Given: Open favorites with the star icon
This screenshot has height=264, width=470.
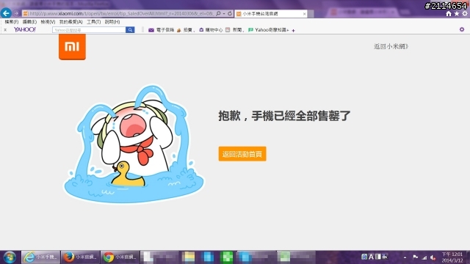Looking at the screenshot, I should tap(457, 14).
